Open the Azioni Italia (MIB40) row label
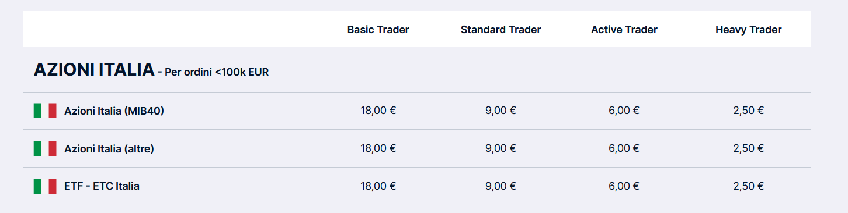 click(x=114, y=111)
